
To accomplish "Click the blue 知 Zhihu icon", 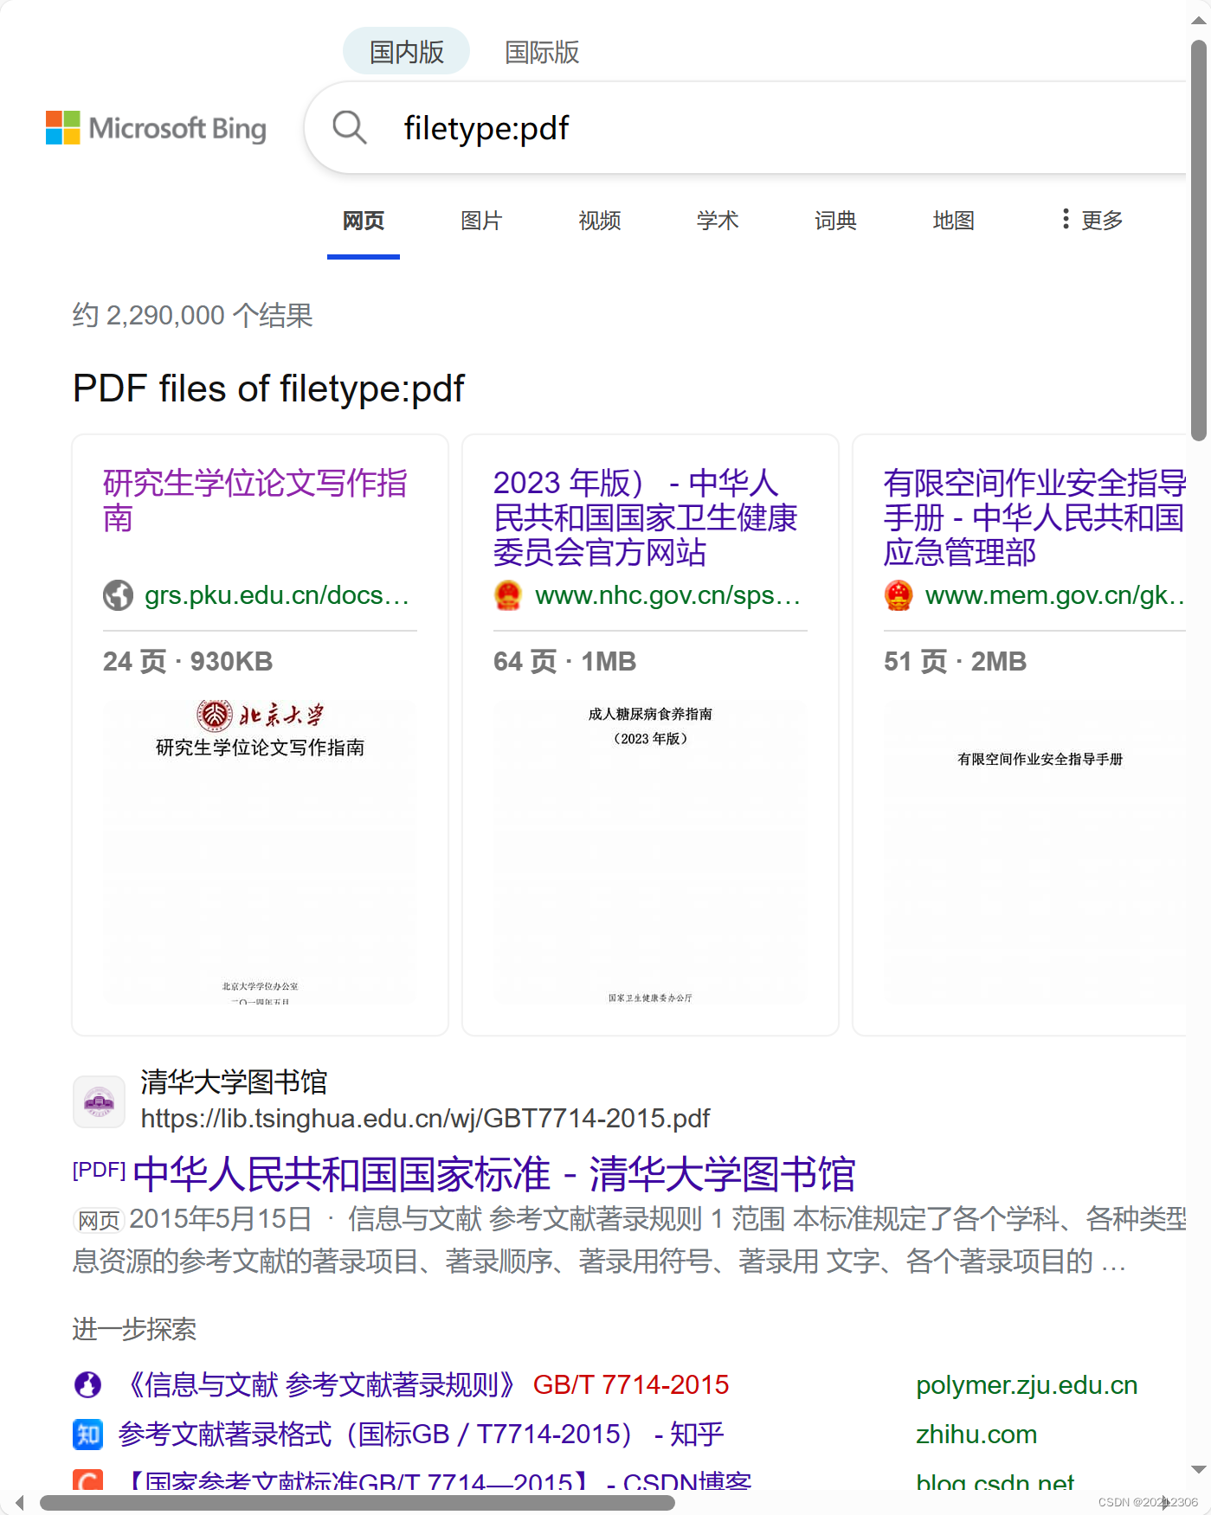I will point(87,1435).
